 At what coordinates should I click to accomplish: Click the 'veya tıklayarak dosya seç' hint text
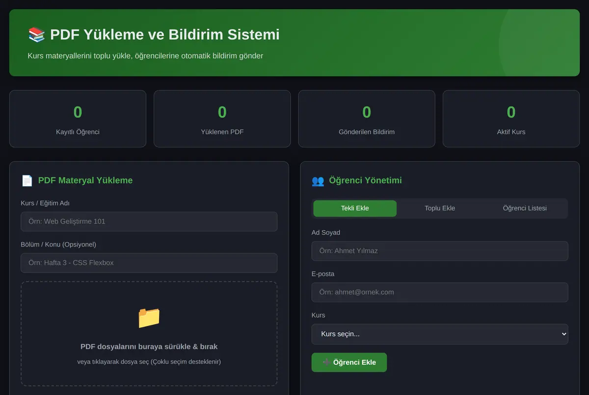pos(149,362)
